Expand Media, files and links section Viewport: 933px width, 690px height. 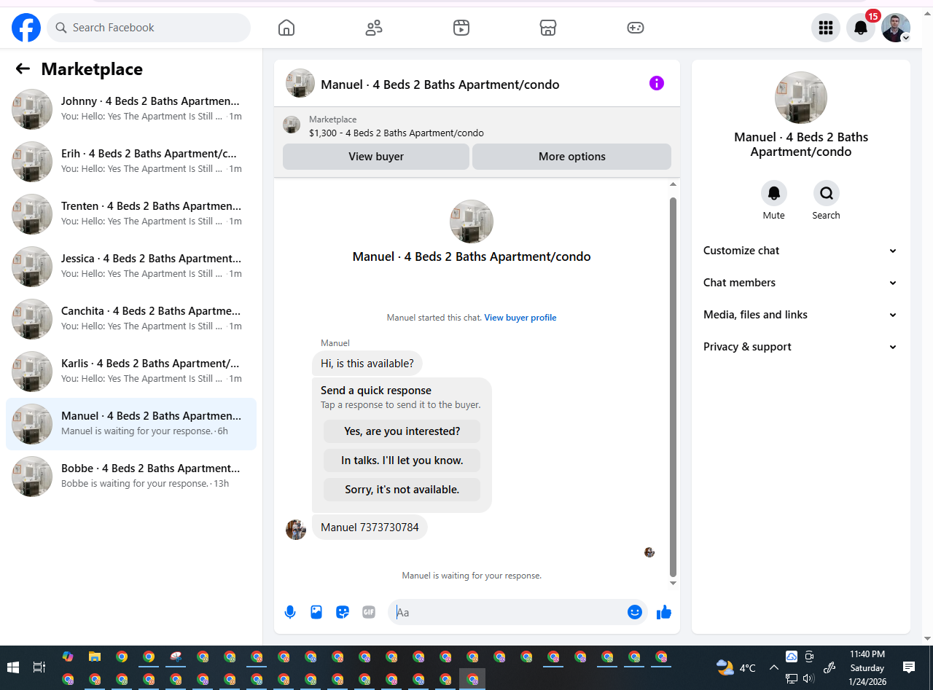click(800, 315)
